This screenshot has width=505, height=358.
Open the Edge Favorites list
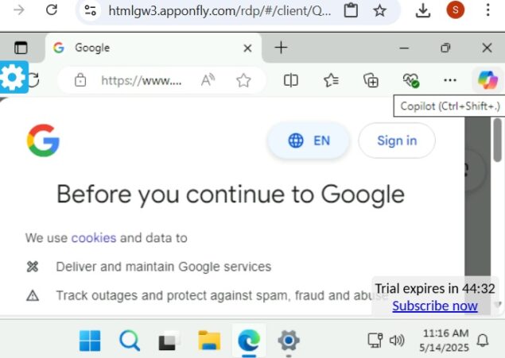[x=331, y=80]
